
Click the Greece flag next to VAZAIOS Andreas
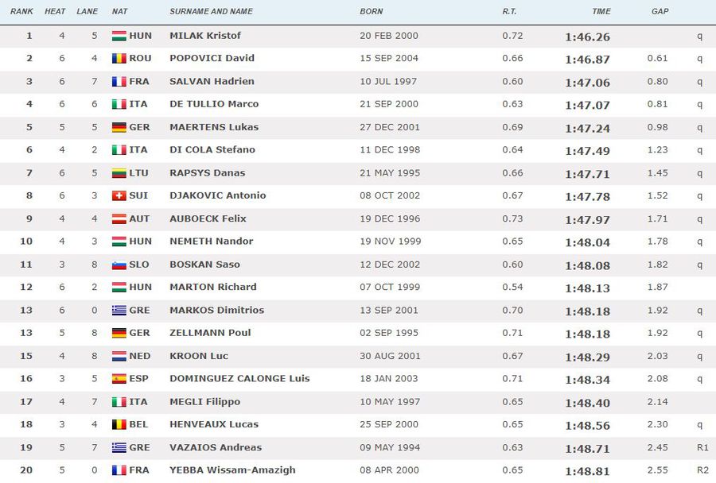click(x=119, y=447)
